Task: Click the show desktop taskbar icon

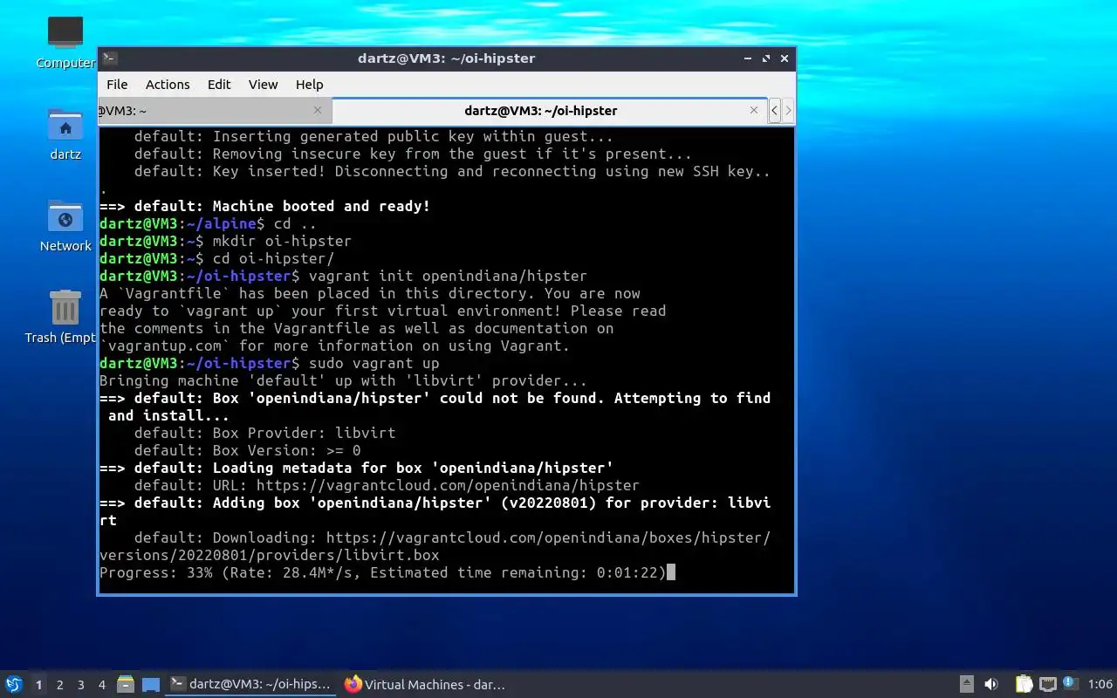Action: coord(151,685)
